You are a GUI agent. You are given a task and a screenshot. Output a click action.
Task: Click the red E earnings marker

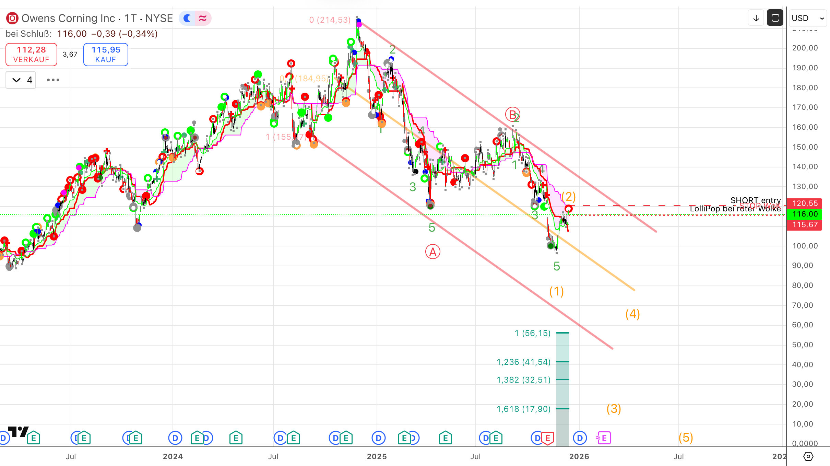(547, 438)
